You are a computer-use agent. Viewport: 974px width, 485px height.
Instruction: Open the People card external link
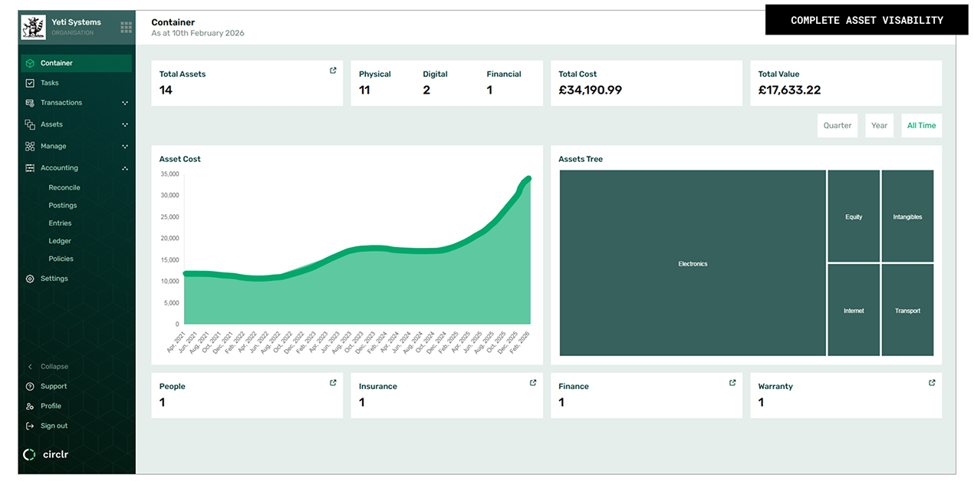tap(333, 382)
